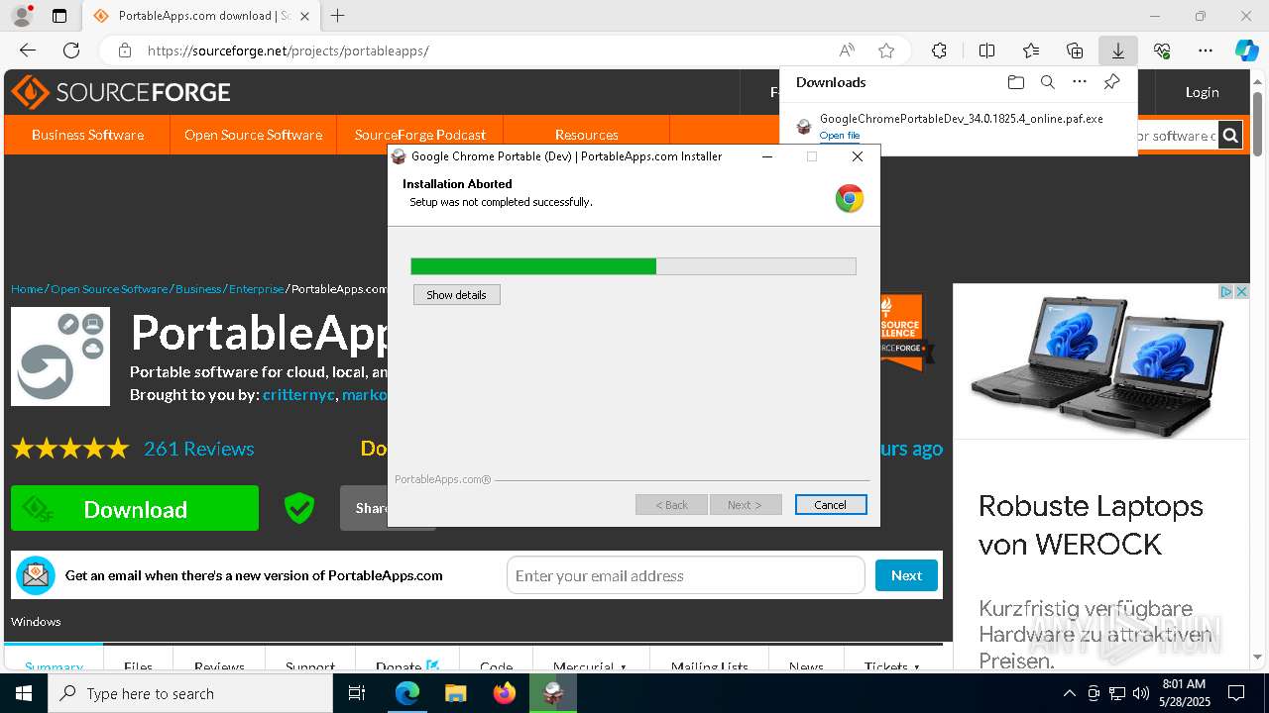Click Show details in the installer
The width and height of the screenshot is (1269, 713).
coord(456,295)
